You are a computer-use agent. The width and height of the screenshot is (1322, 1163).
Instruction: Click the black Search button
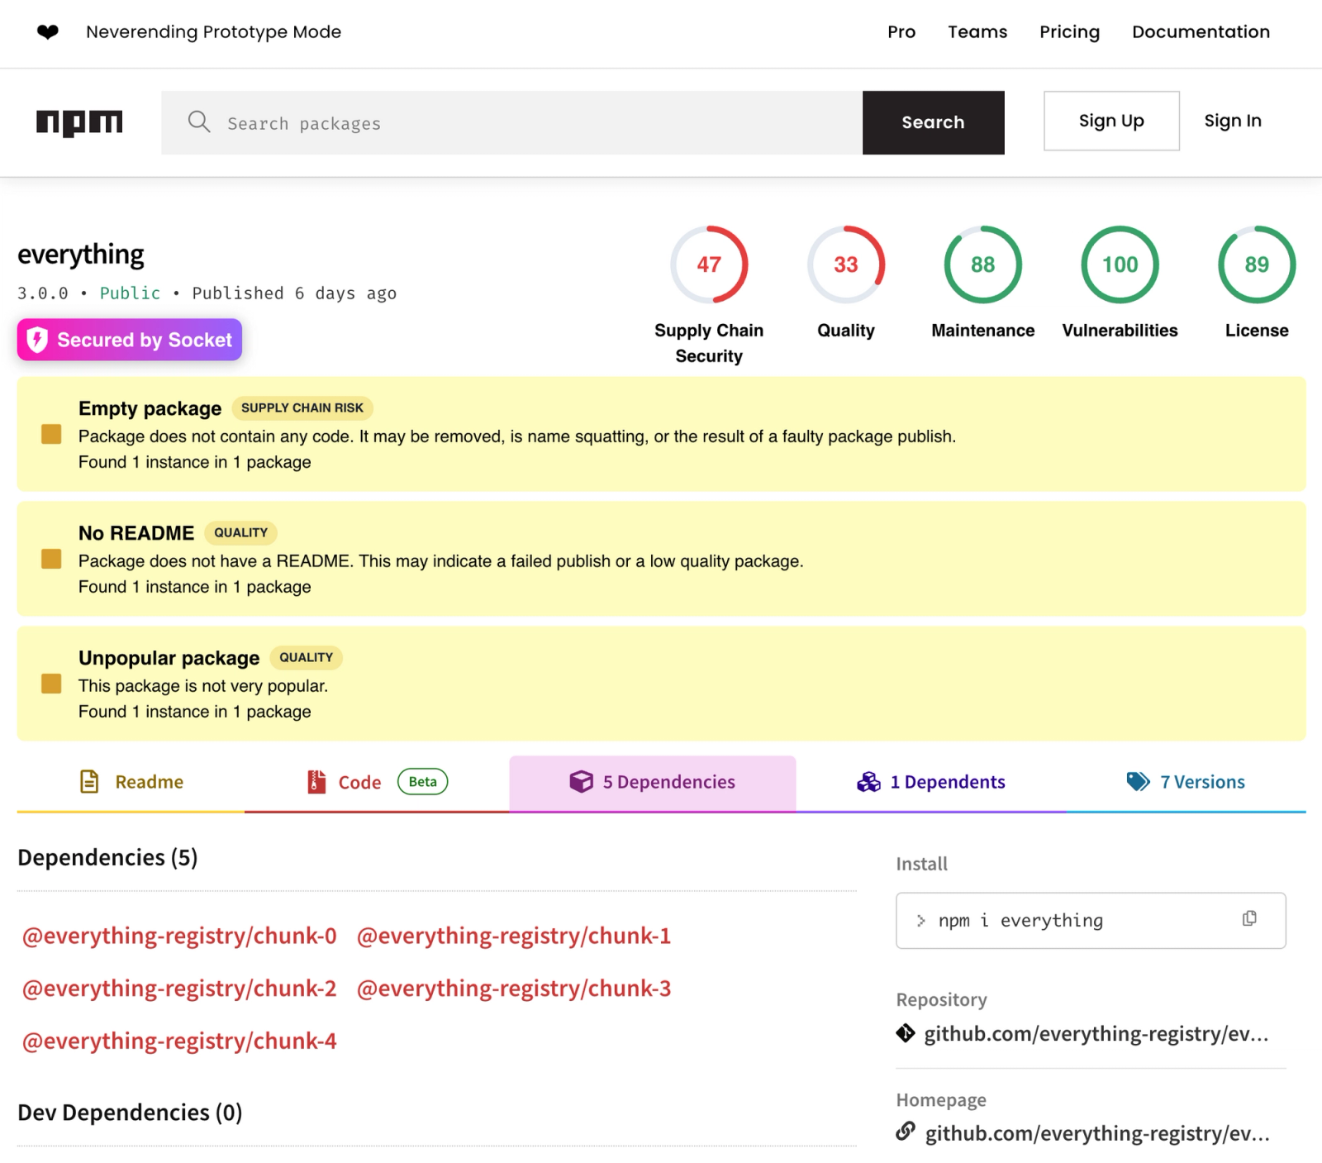[x=934, y=122]
